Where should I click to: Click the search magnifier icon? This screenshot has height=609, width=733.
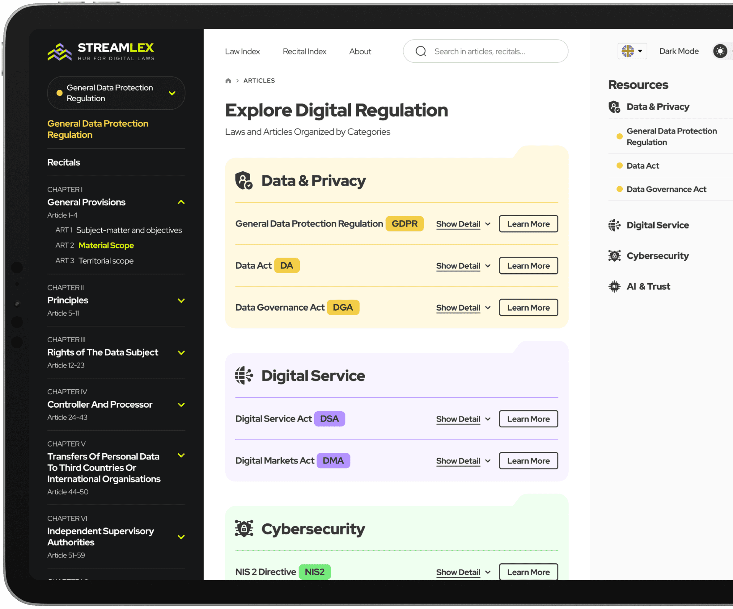point(422,51)
